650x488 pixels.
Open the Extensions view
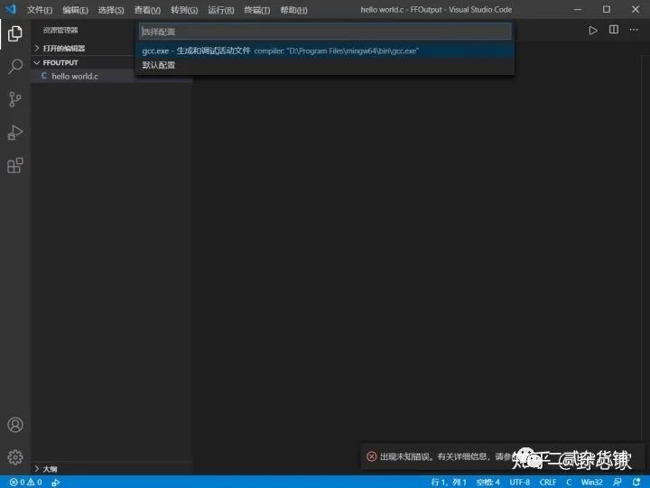pos(15,165)
